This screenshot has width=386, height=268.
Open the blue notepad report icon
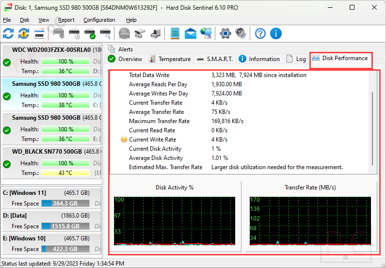tap(175, 33)
